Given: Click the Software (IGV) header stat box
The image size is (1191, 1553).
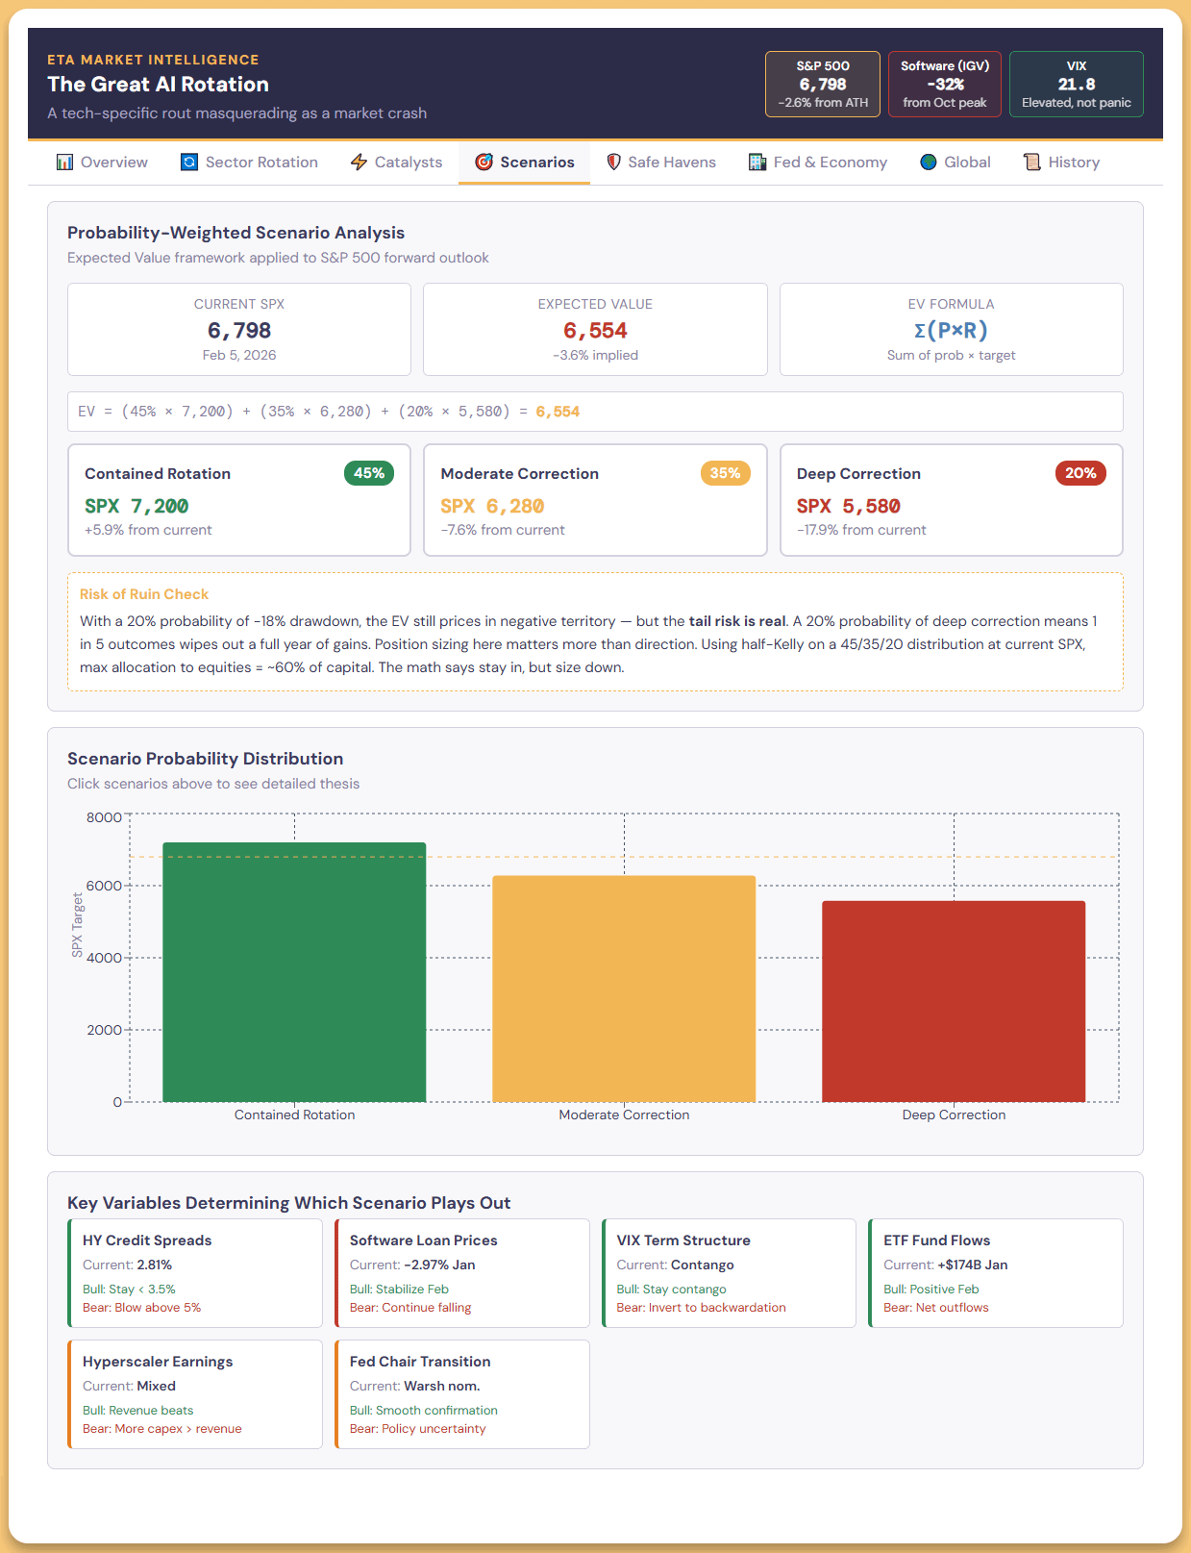Looking at the screenshot, I should pyautogui.click(x=945, y=85).
